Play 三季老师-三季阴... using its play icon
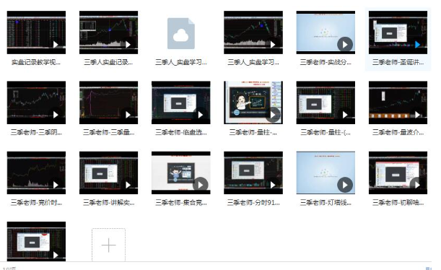 (56, 115)
